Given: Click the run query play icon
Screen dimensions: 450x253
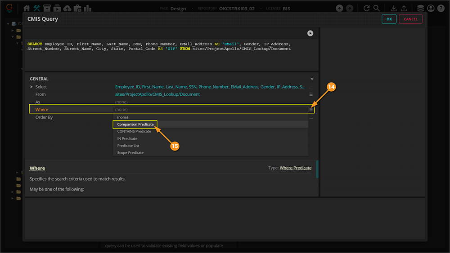Looking at the screenshot, I should click(x=310, y=33).
